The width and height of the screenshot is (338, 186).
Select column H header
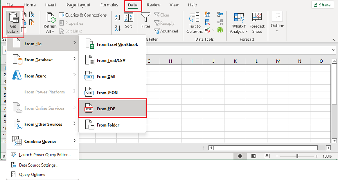tap(171, 61)
